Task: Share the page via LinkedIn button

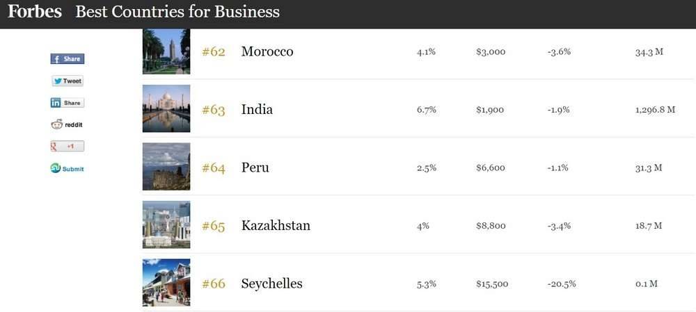Action: coord(67,103)
